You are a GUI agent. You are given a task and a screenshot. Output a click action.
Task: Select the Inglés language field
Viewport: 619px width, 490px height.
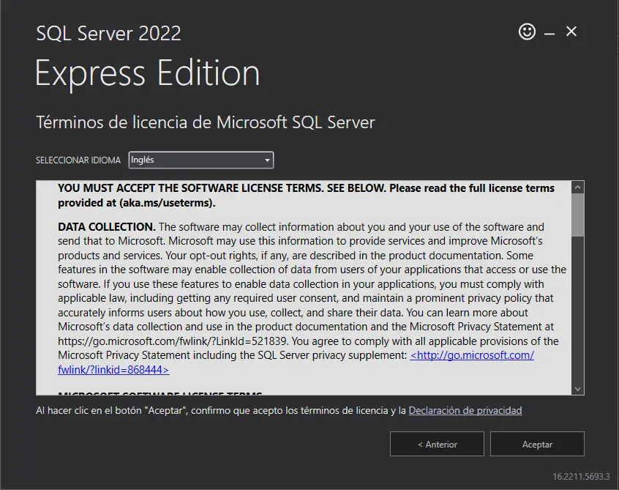click(x=183, y=160)
